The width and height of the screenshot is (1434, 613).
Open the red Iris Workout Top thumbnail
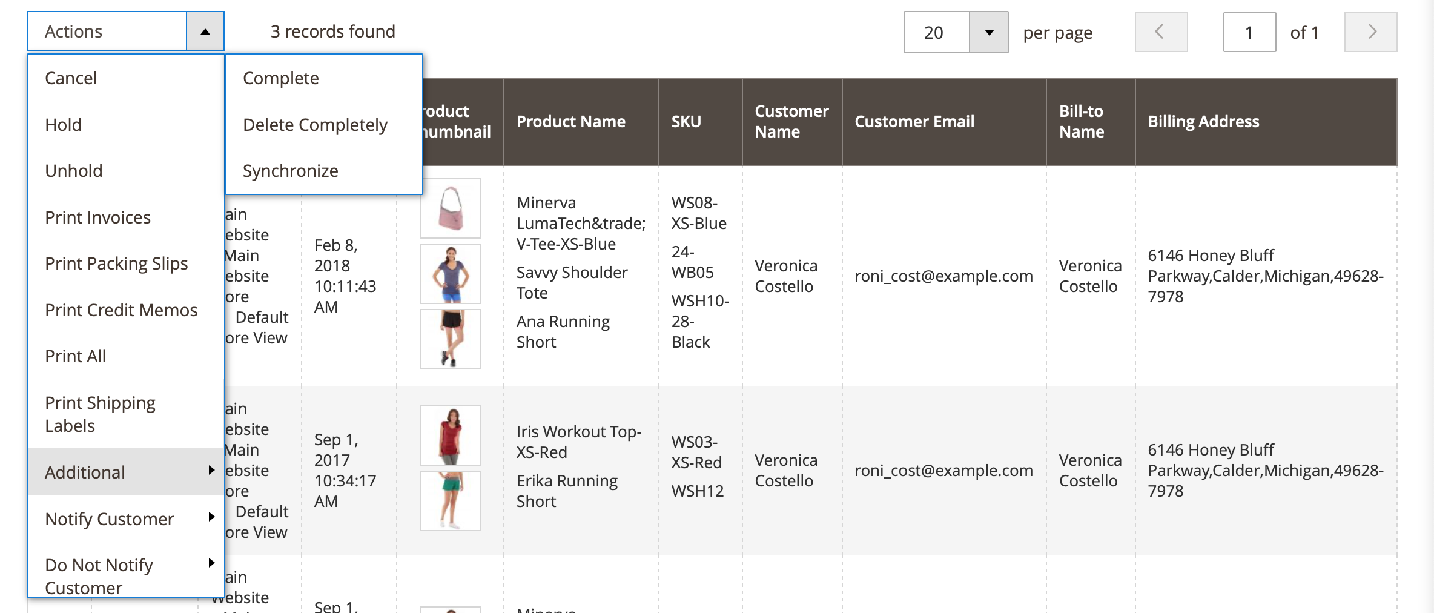coord(451,436)
